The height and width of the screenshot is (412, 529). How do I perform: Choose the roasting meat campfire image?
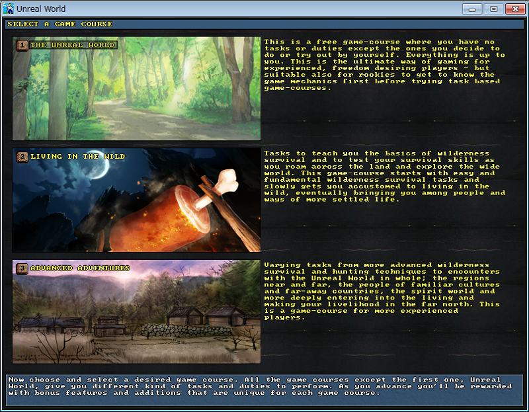pyautogui.click(x=136, y=200)
